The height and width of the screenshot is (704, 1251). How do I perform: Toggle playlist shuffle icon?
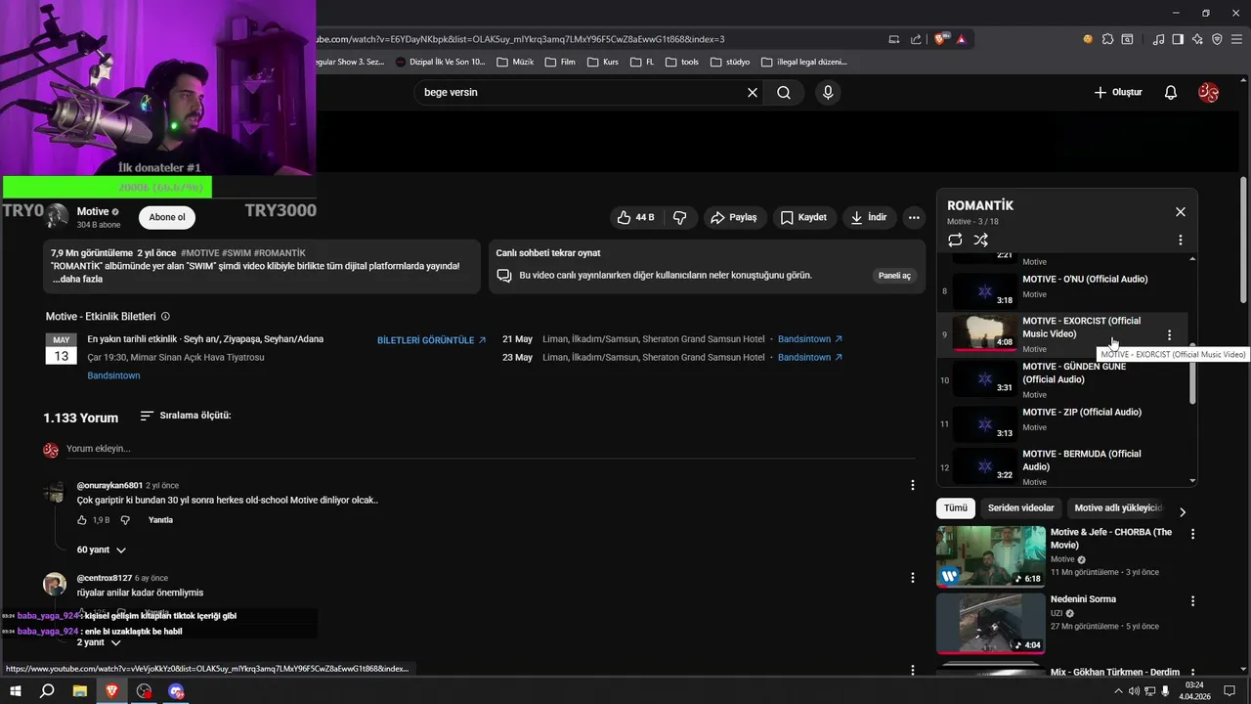(x=981, y=240)
